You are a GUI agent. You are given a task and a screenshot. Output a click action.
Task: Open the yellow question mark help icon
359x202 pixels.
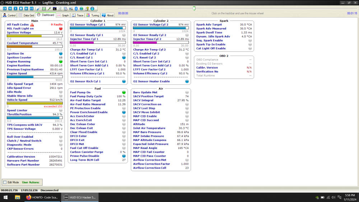coord(87,9)
